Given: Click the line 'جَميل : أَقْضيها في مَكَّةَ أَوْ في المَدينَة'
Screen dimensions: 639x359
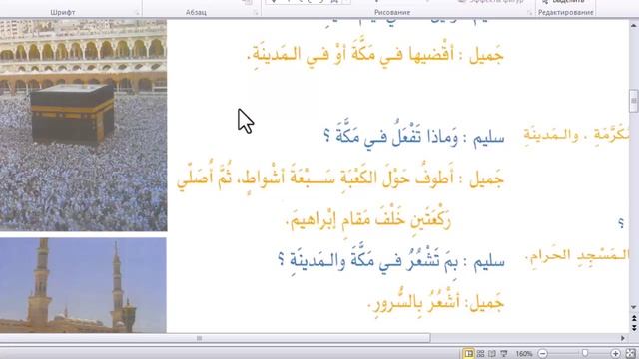Looking at the screenshot, I should tap(375, 55).
